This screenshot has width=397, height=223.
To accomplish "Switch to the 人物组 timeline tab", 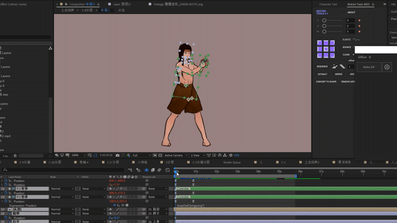I will [142, 162].
